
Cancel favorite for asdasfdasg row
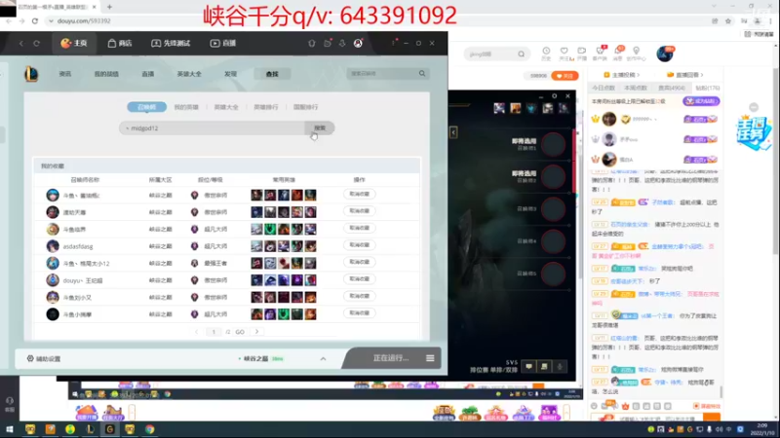pyautogui.click(x=359, y=245)
